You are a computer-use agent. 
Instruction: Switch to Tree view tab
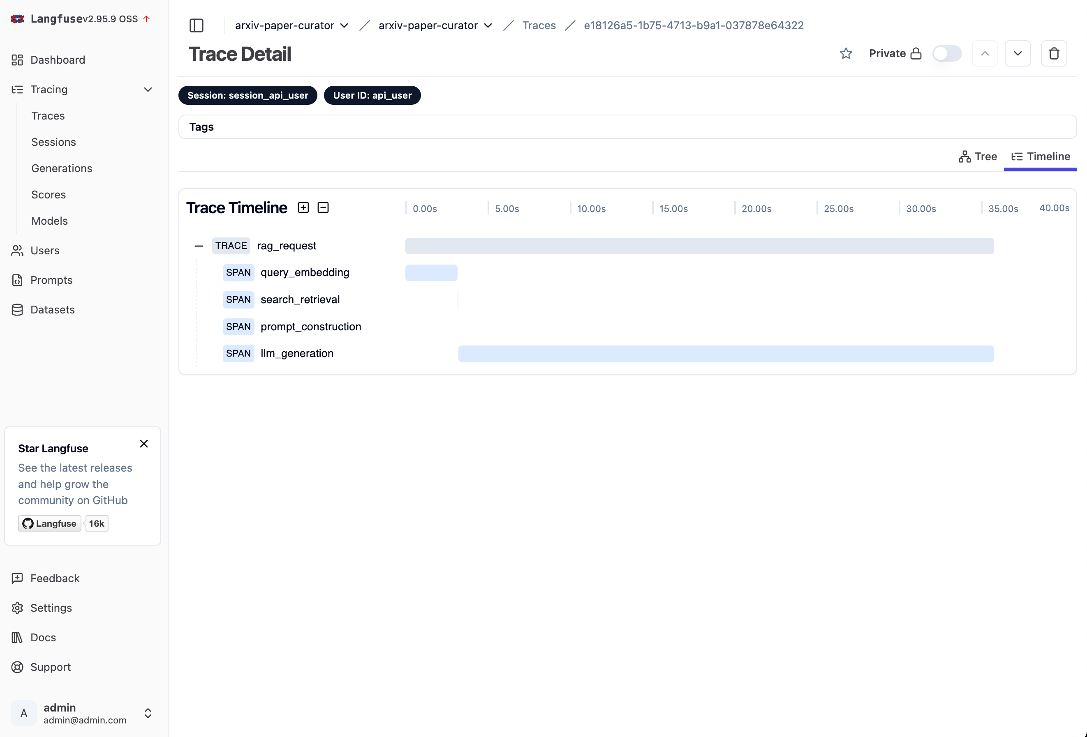[978, 157]
